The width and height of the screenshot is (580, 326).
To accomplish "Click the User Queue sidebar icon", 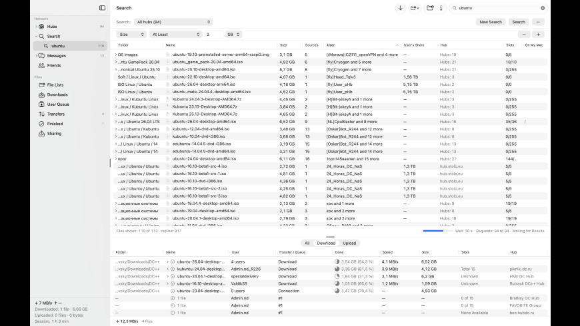I will coord(42,104).
